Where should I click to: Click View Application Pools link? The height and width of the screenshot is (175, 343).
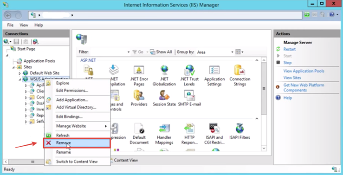click(304, 71)
